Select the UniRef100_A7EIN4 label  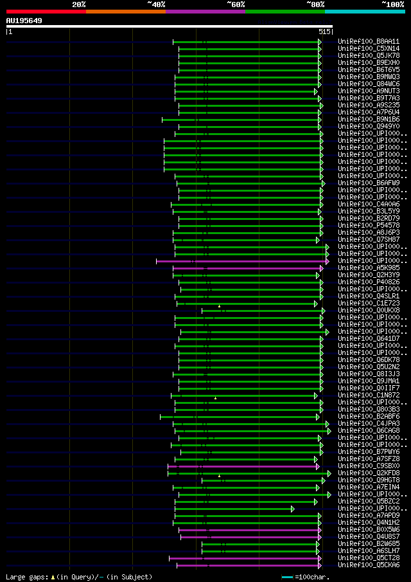click(x=369, y=487)
